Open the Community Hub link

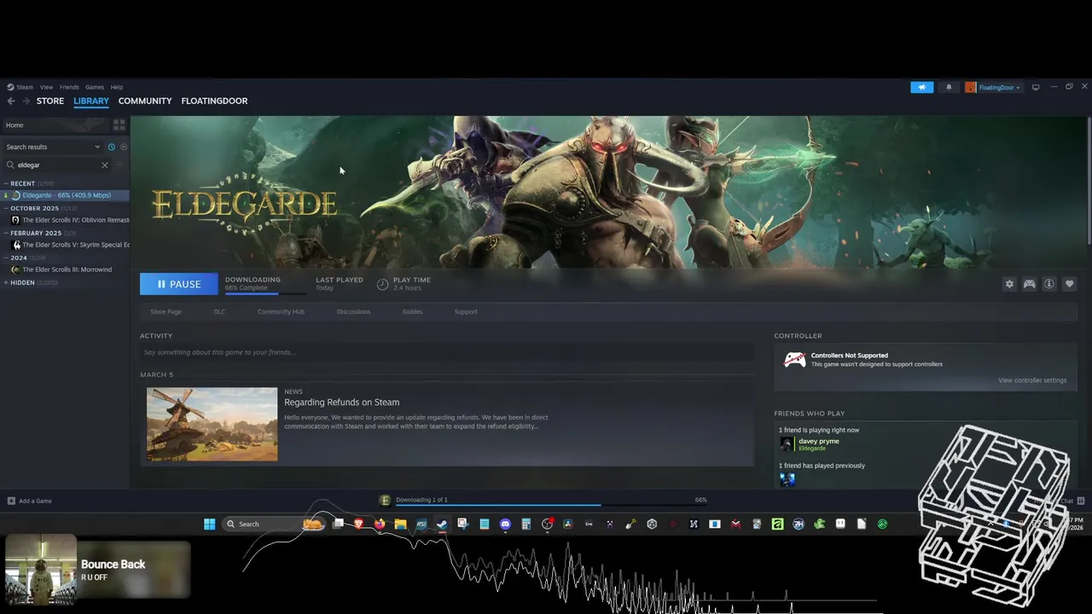pyautogui.click(x=281, y=311)
